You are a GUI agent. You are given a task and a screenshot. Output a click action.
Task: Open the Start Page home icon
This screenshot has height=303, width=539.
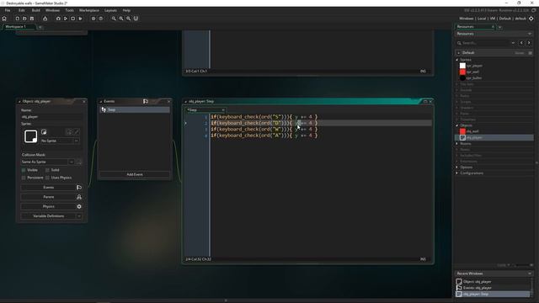pyautogui.click(x=4, y=19)
